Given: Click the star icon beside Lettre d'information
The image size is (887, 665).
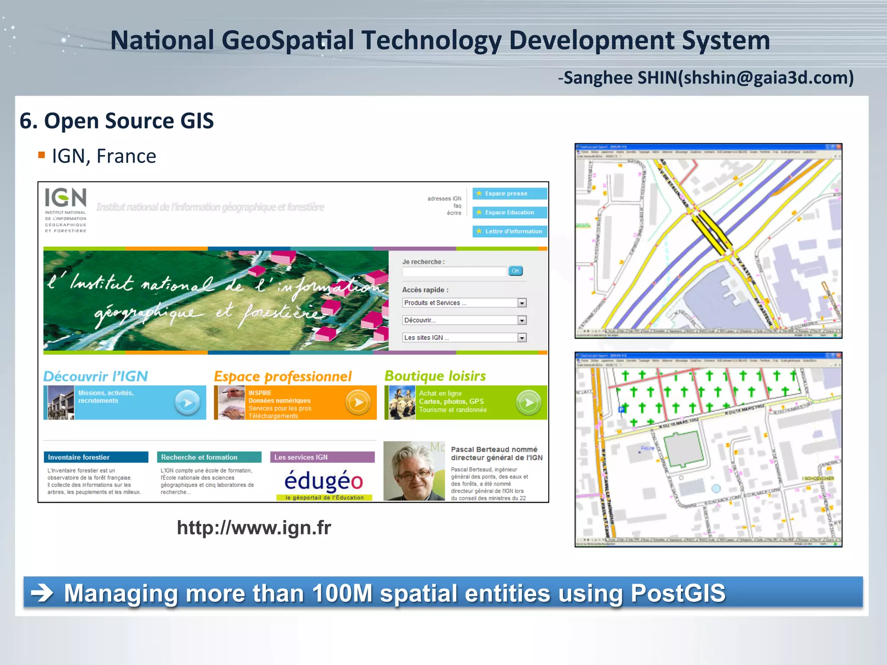Looking at the screenshot, I should (479, 231).
